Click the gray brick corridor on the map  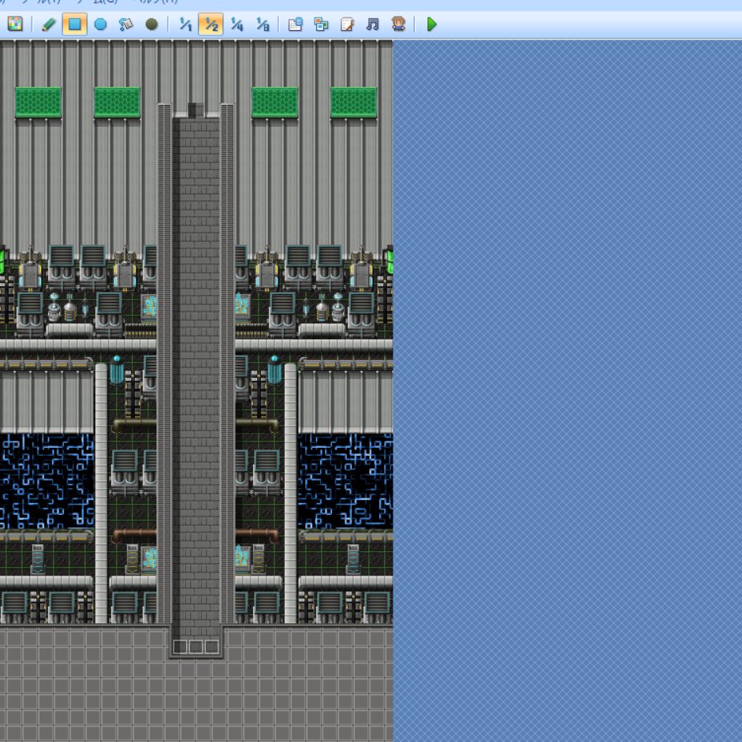[196, 378]
